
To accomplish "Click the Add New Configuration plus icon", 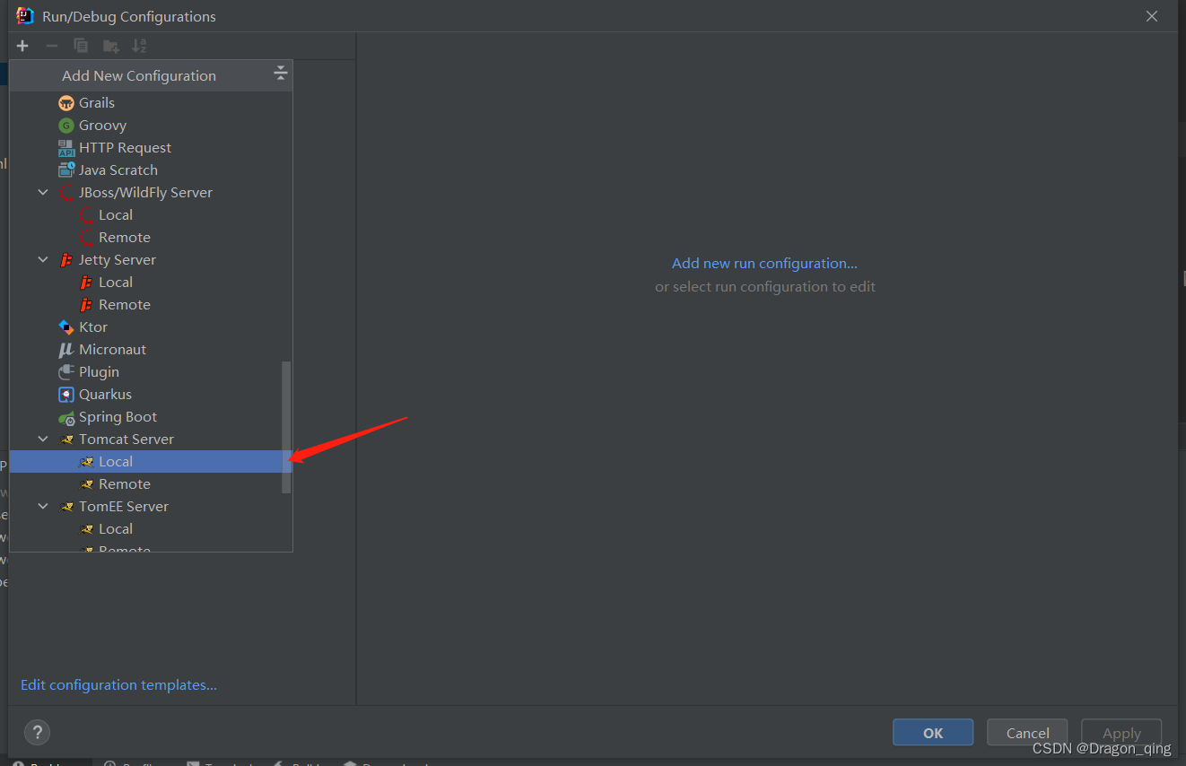I will coord(22,46).
